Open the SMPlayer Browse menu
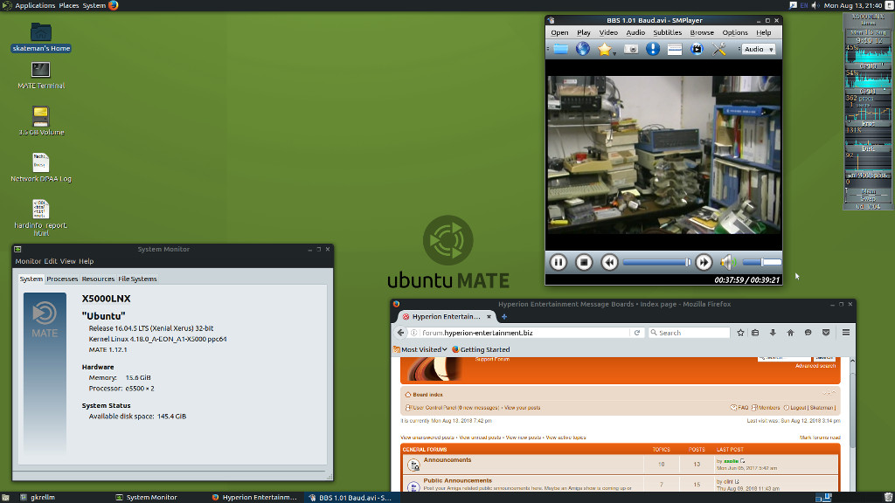The width and height of the screenshot is (895, 503). pyautogui.click(x=702, y=32)
